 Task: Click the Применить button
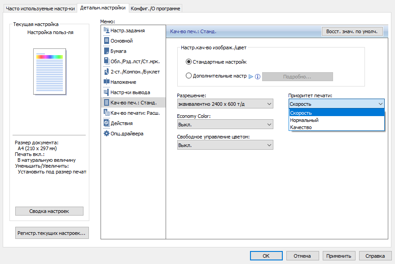coord(339,256)
